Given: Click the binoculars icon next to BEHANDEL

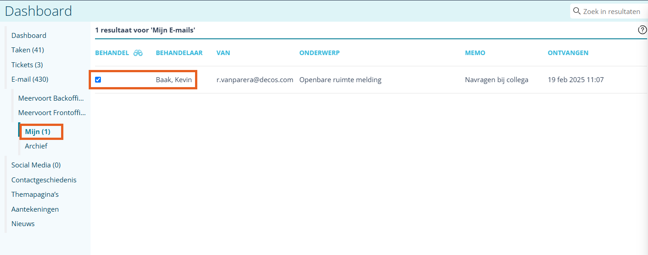Looking at the screenshot, I should [x=138, y=53].
